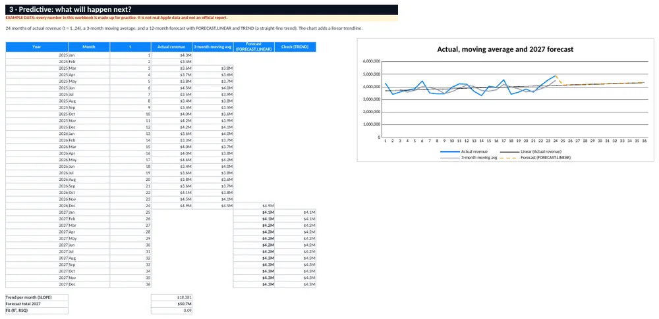Select the Actual revenue $4.9M in 2026 Dec row
Image resolution: width=659 pixels, height=319 pixels.
171,206
